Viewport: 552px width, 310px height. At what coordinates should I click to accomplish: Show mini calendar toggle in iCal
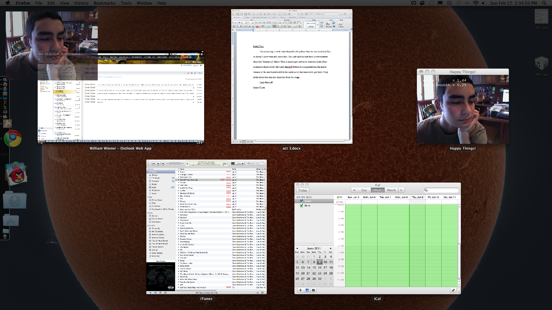[307, 290]
